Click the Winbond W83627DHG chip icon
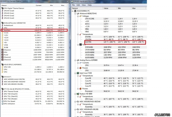Screen dimensions: 172x117 [x=78, y=13]
